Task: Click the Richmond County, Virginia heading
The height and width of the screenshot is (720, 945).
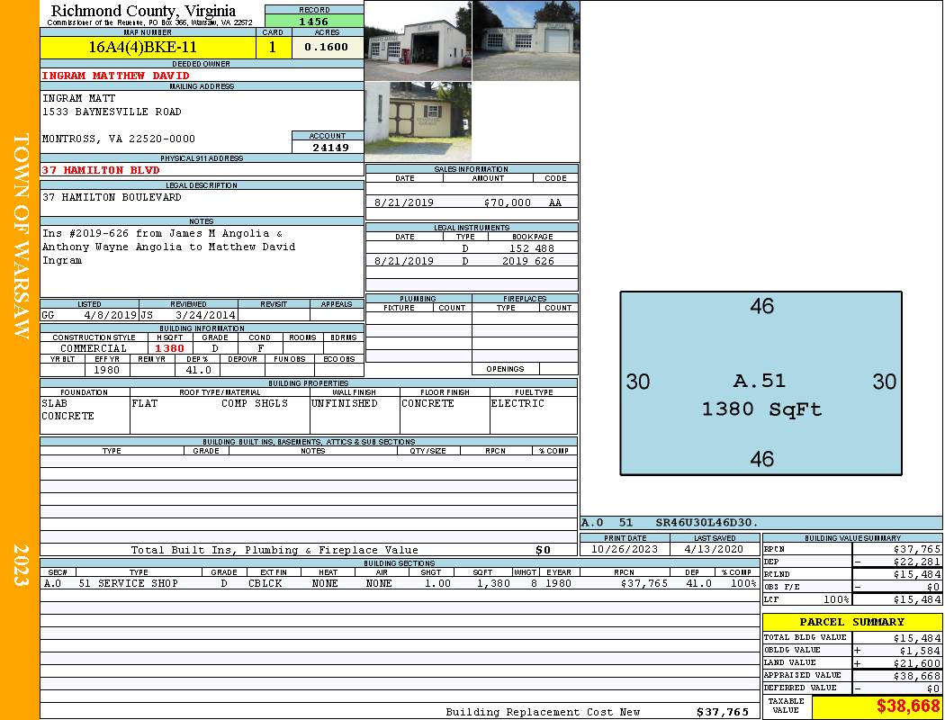Action: [143, 11]
